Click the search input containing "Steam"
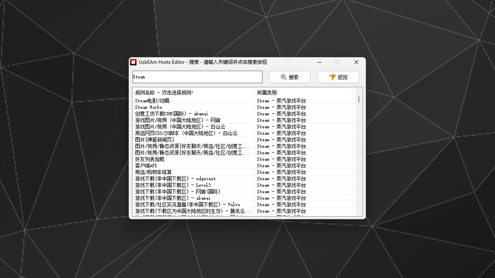495x278 pixels. (197, 77)
